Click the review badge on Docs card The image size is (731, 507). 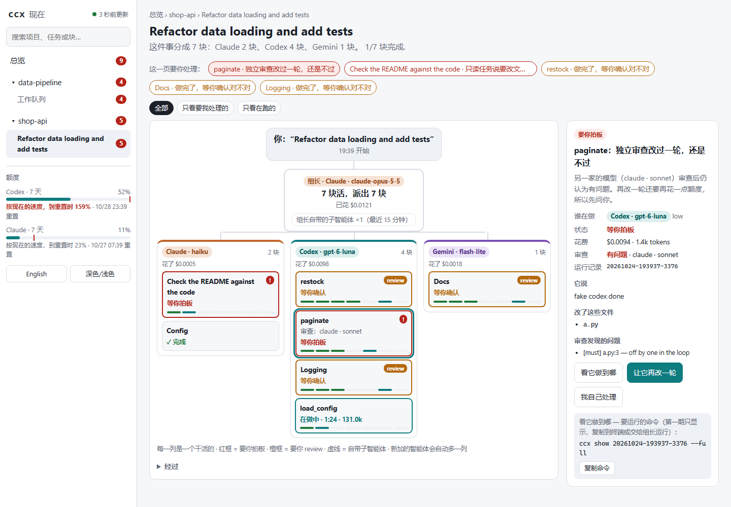pyautogui.click(x=529, y=280)
